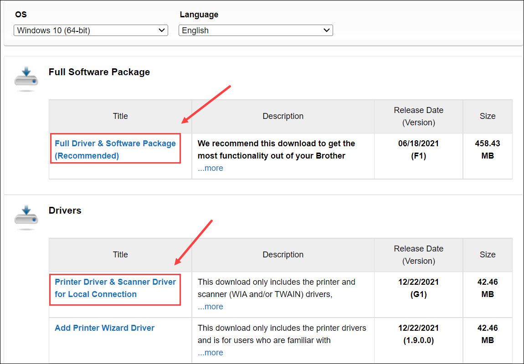The image size is (524, 364).
Task: Click the OS dropdown chevron arrow
Action: coord(162,31)
